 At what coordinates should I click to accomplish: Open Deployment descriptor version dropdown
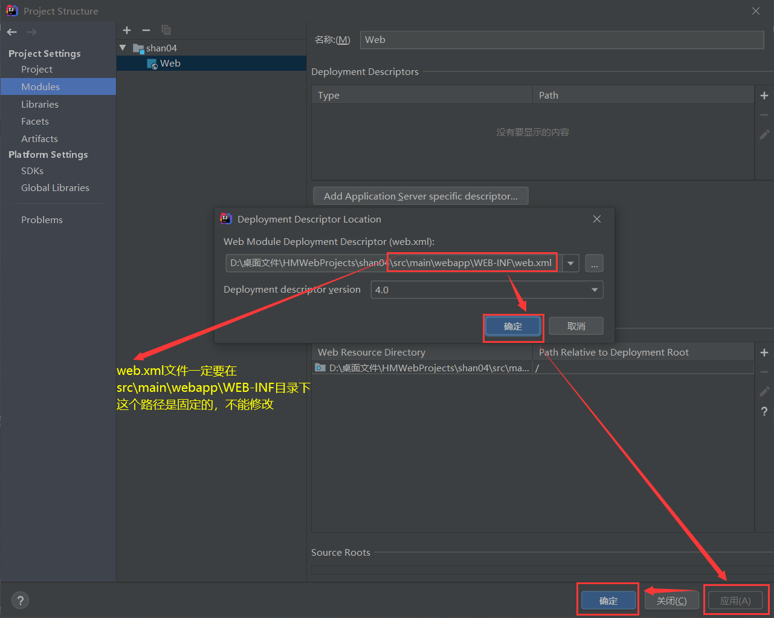pos(487,290)
